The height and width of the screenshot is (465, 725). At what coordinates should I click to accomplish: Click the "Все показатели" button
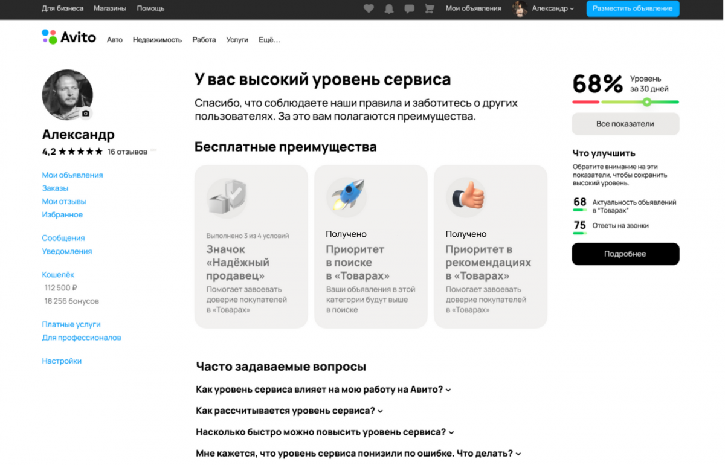[x=625, y=124]
